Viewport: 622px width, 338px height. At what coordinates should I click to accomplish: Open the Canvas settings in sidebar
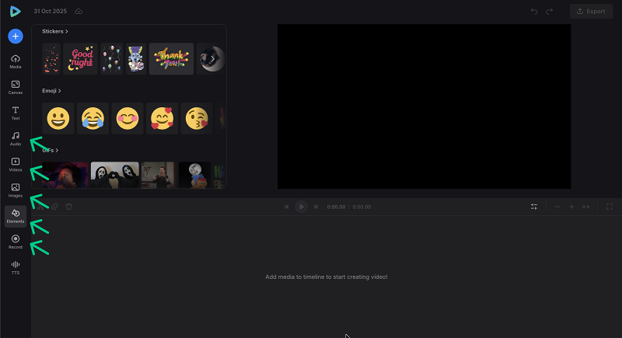[16, 87]
